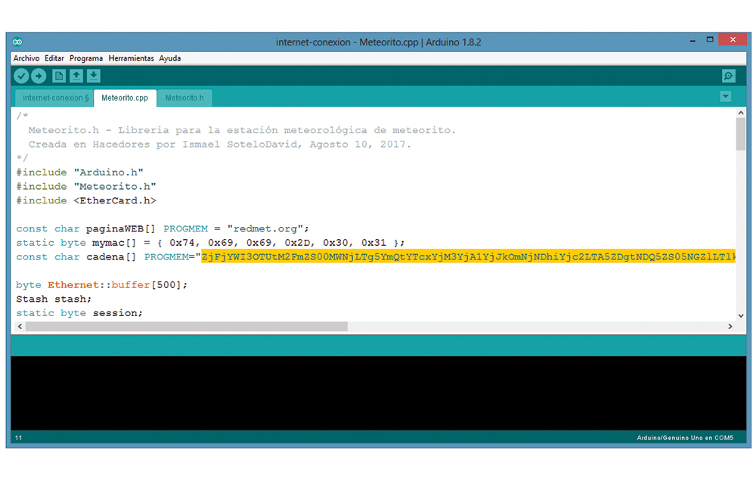The width and height of the screenshot is (756, 481).
Task: Save sketch with the Save icon
Action: [93, 76]
